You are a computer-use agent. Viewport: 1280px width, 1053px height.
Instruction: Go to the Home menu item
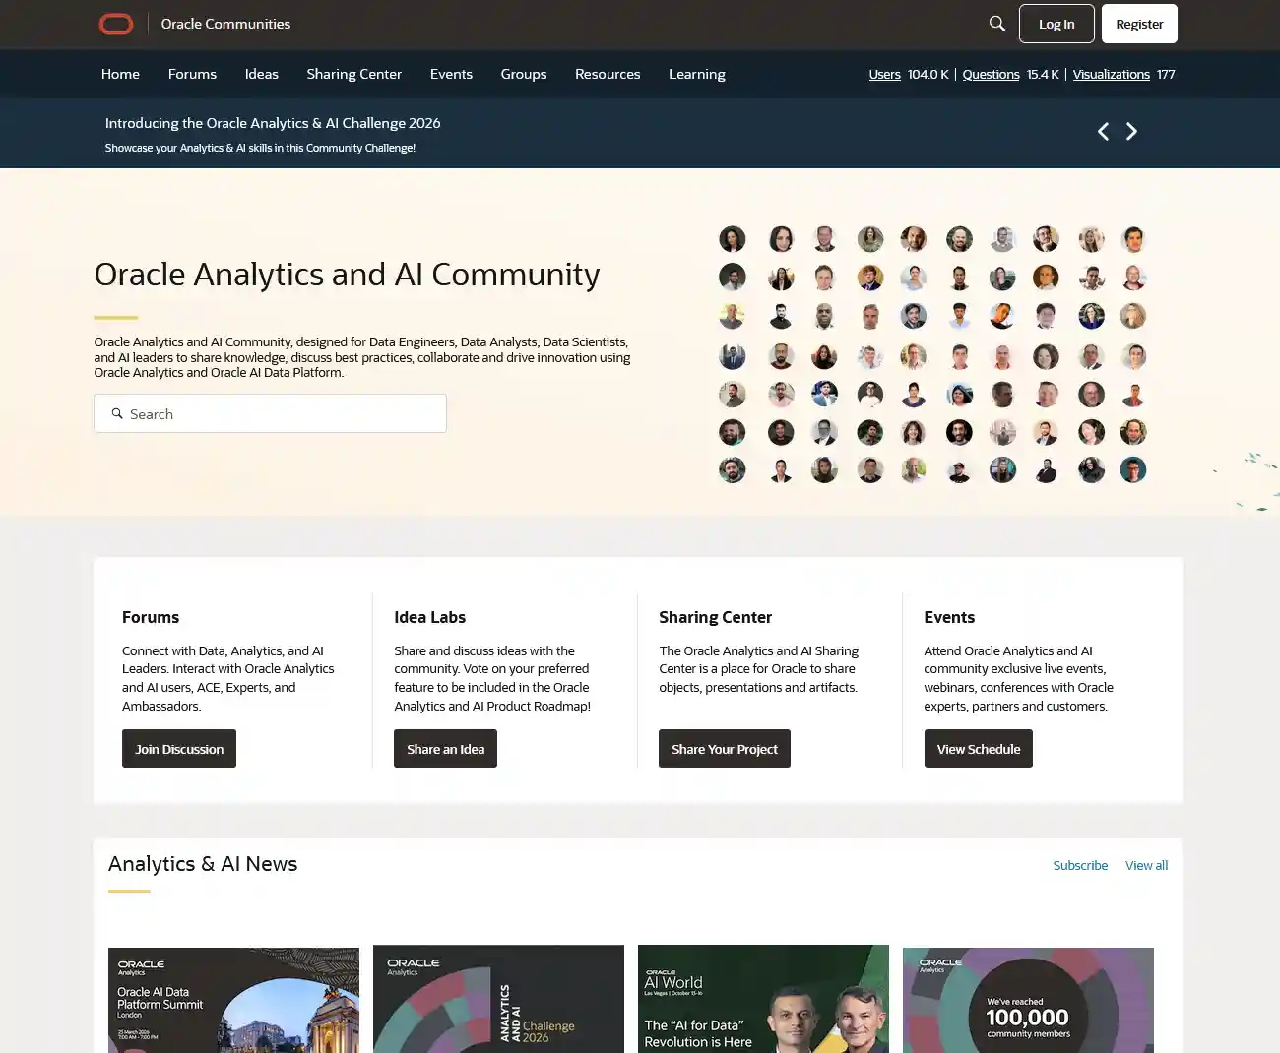120,74
